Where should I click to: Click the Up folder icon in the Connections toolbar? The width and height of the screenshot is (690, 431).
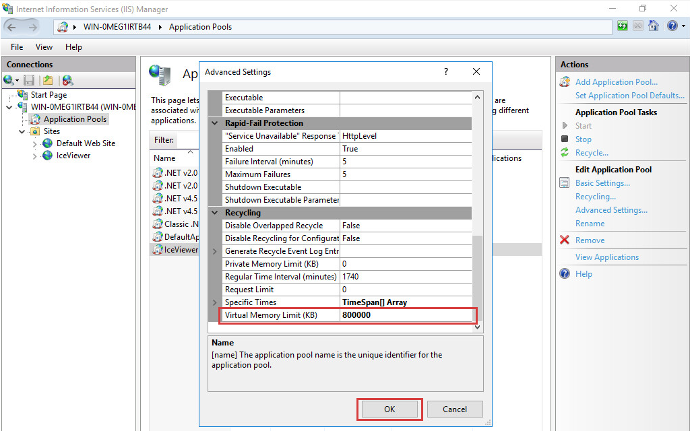(x=48, y=80)
